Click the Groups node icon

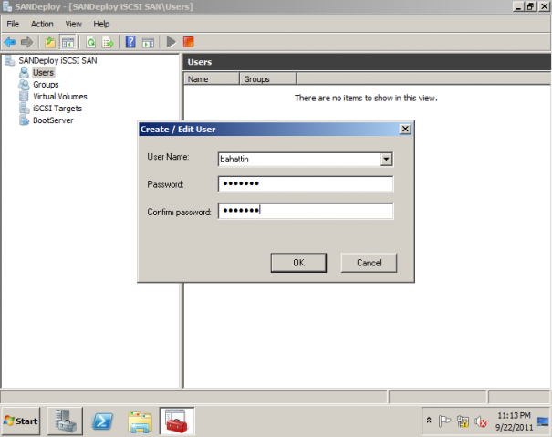tap(24, 85)
